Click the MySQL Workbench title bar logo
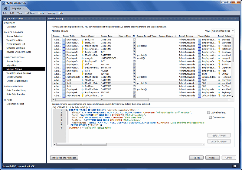Viewport: 242px width, 170px height. (3, 2)
